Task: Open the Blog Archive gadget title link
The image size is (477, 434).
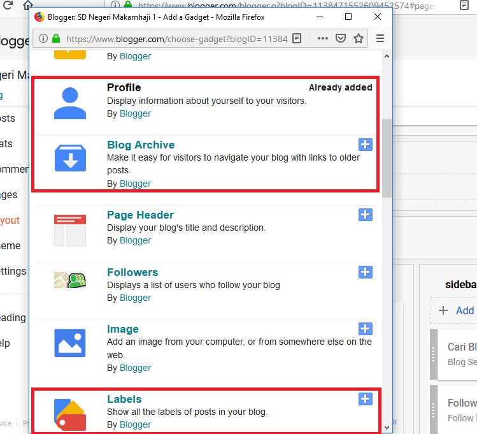Action: coord(141,145)
